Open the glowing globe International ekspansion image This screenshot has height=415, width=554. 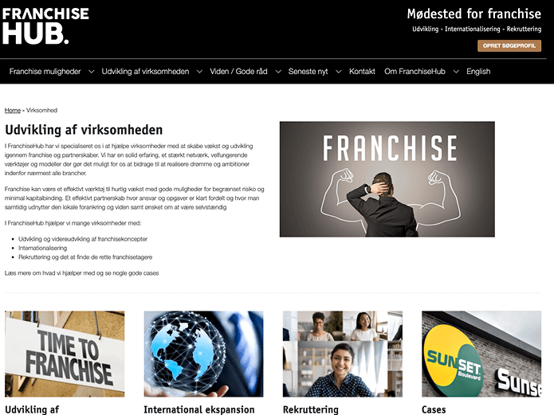point(203,354)
